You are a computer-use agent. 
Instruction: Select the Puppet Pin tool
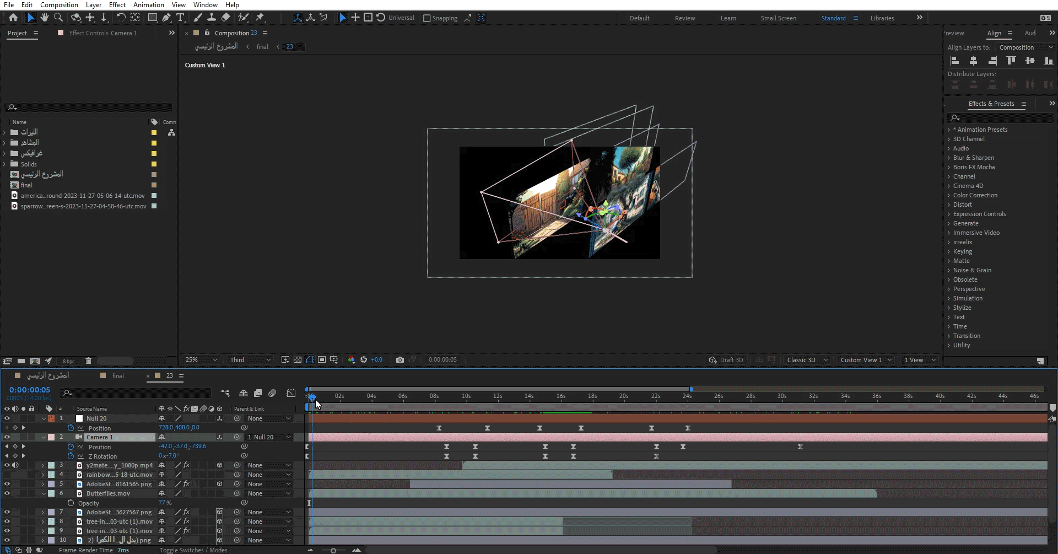coord(260,18)
